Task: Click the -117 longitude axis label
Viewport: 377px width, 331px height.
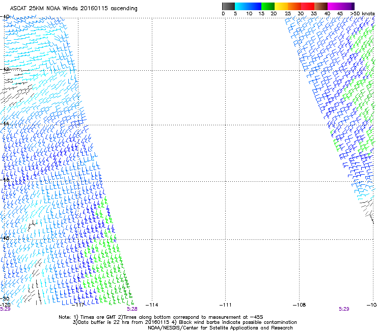Action: click(78, 305)
